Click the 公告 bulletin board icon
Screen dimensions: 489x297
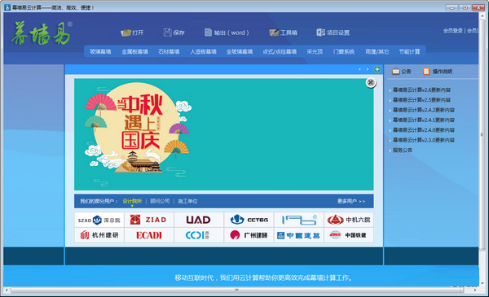point(396,72)
